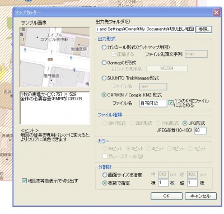Toggle 地図を等倍表示で切り出す checkbox

point(24,180)
